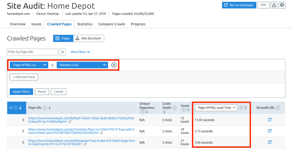This screenshot has width=291, height=150.
Task: Open the Page (HTML) Load Time column dropdown
Action: (216, 108)
